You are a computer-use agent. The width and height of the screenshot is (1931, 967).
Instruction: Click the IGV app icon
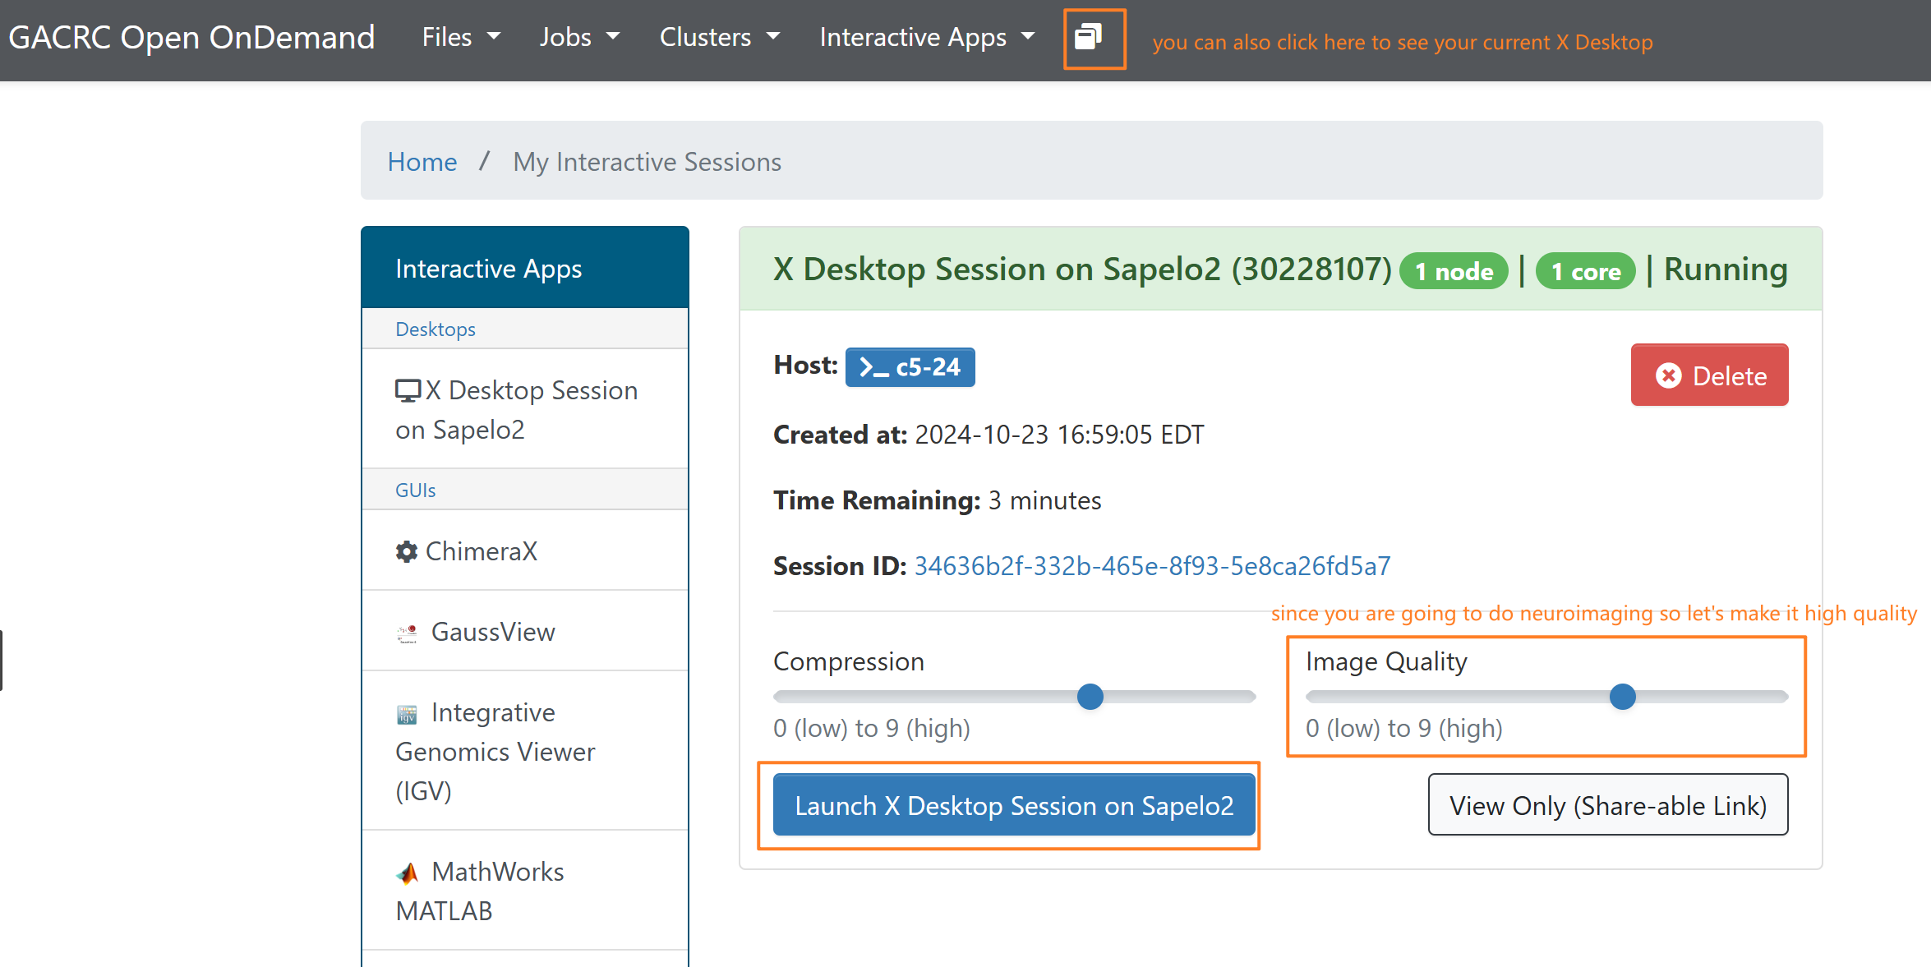[407, 714]
